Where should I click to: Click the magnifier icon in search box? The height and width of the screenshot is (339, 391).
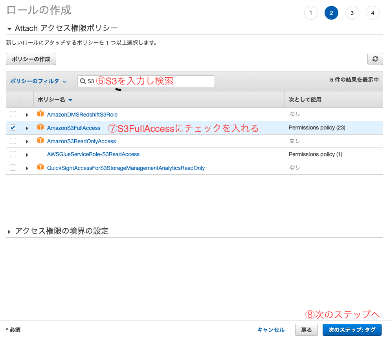point(83,81)
